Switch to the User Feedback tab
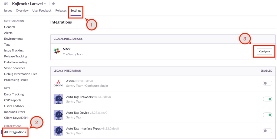 pyautogui.click(x=42, y=11)
